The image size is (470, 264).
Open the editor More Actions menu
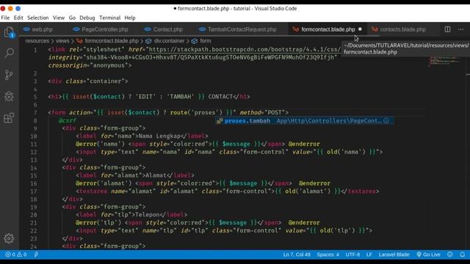(x=460, y=29)
